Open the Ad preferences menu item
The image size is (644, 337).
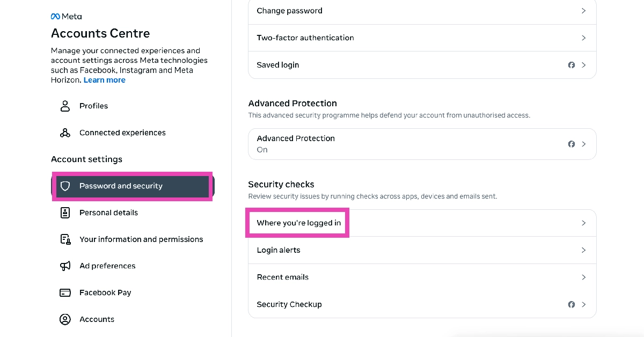(x=107, y=266)
